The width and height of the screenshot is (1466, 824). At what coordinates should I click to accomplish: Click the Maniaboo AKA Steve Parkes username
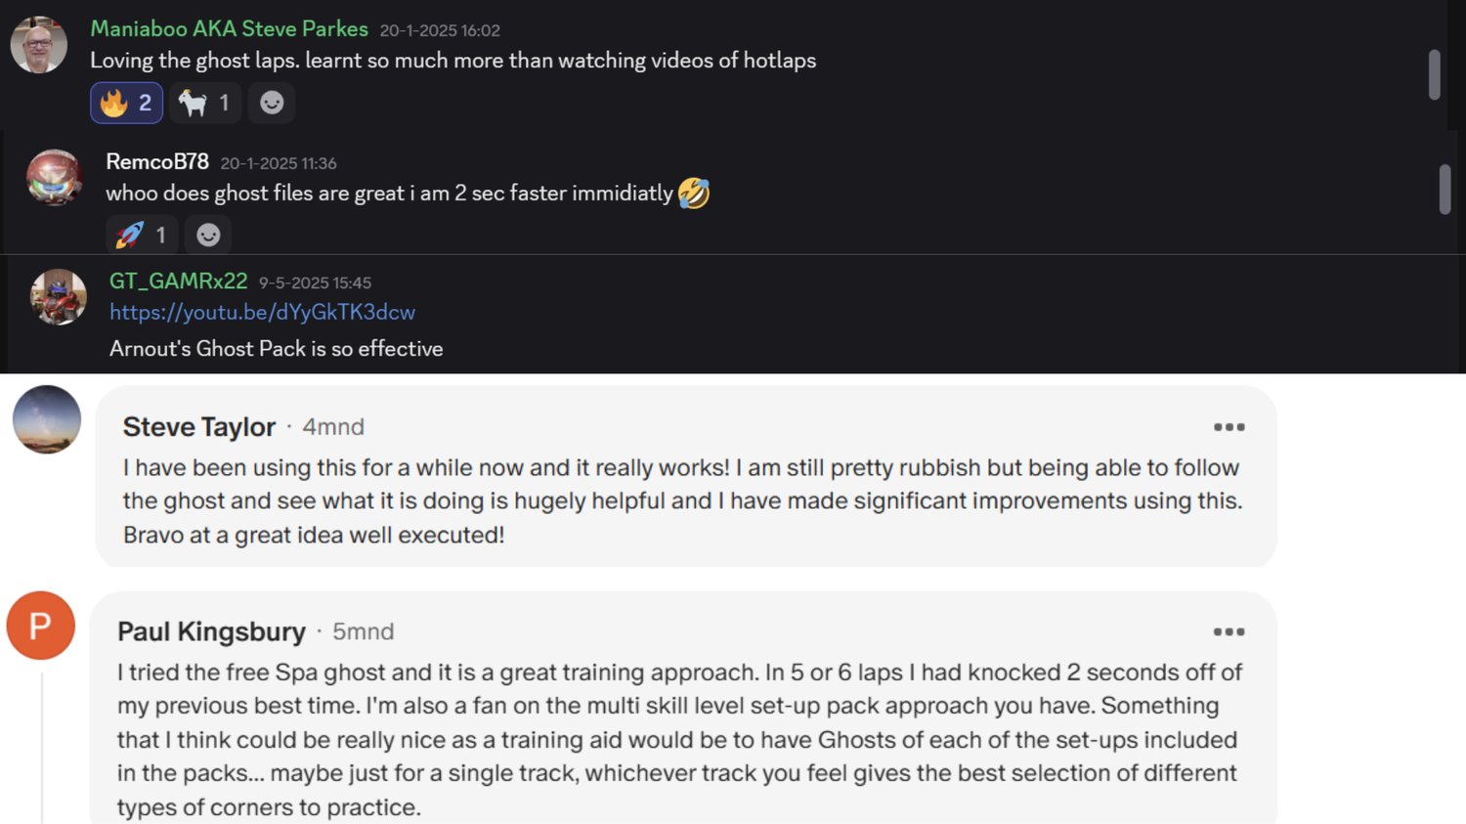229,29
